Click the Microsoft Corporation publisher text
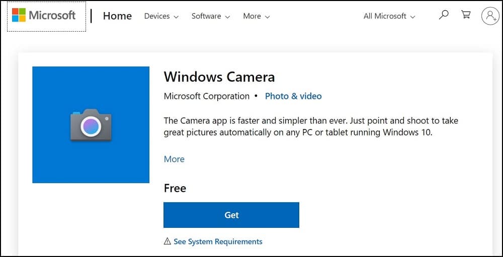 tap(207, 96)
